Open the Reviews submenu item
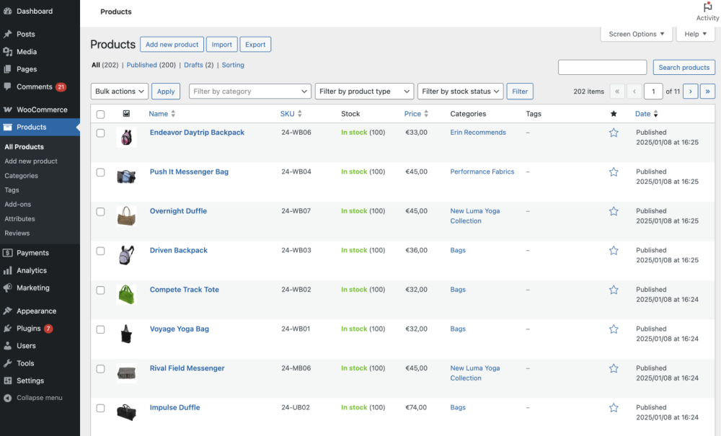 (x=17, y=233)
